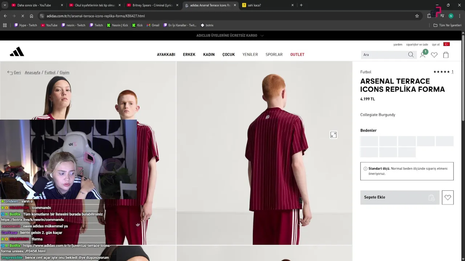
Task: Open the OUTLET menu
Action: pos(297,55)
